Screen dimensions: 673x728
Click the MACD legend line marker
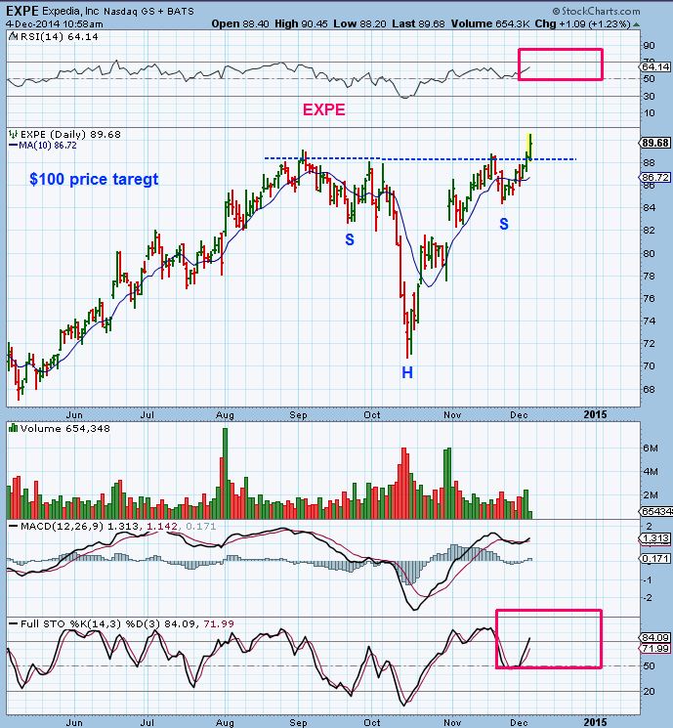[13, 527]
